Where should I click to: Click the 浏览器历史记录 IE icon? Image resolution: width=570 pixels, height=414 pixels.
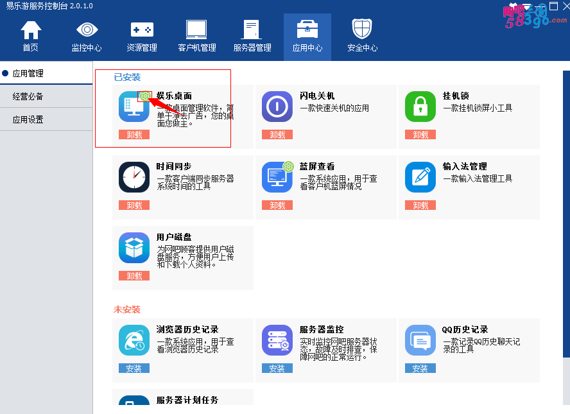point(134,340)
